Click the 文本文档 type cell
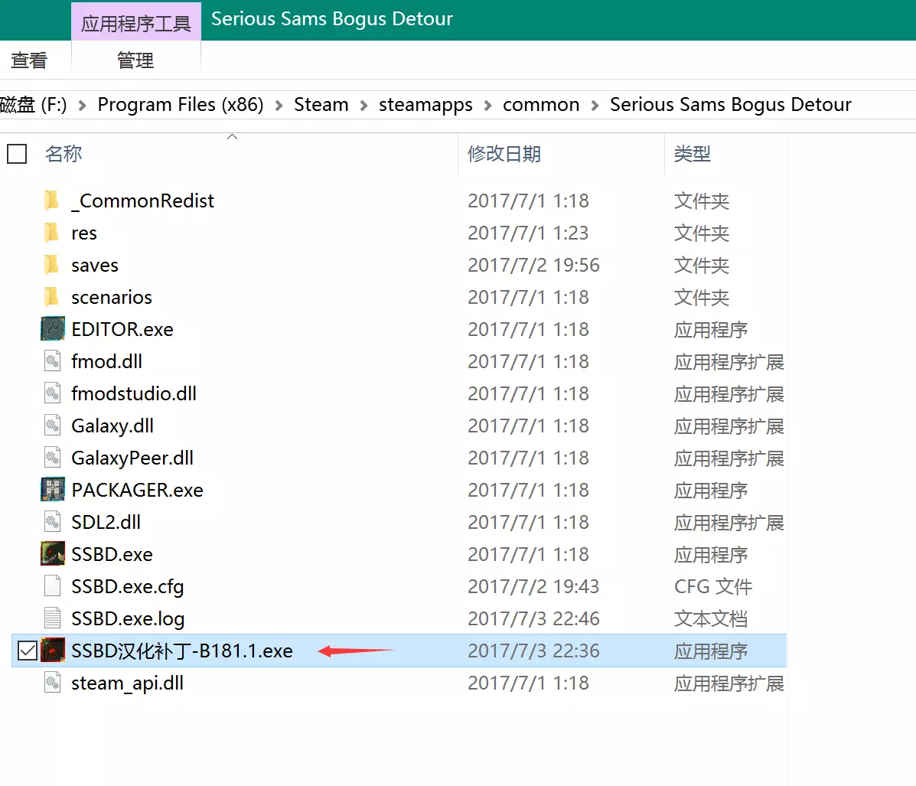This screenshot has height=786, width=916. click(x=710, y=619)
